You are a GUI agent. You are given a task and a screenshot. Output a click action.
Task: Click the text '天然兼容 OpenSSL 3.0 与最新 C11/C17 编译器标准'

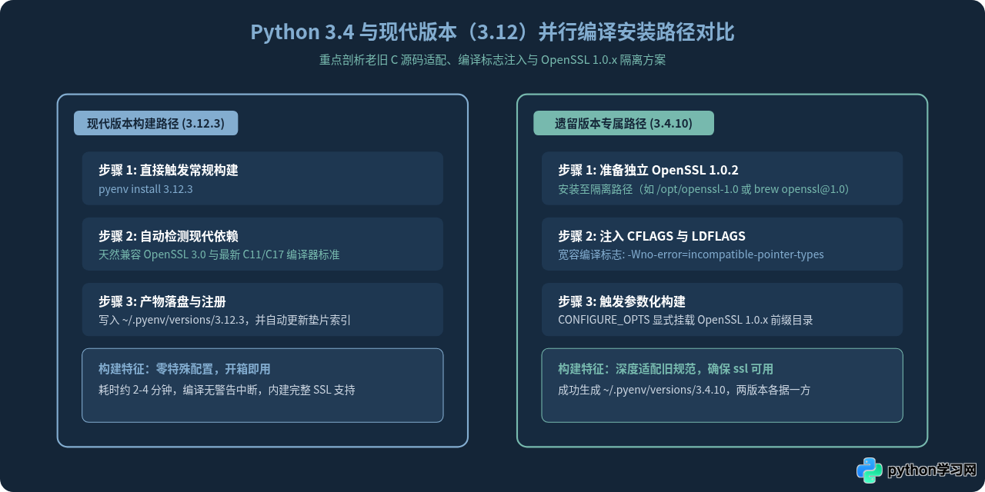coord(219,254)
